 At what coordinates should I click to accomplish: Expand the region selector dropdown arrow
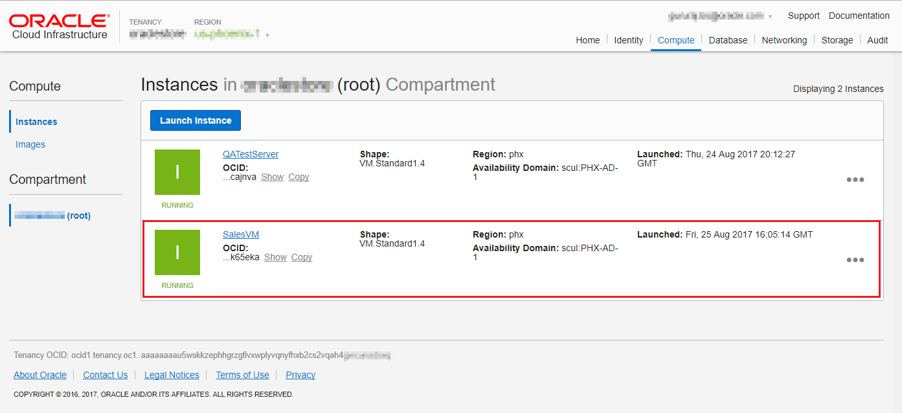pyautogui.click(x=267, y=35)
